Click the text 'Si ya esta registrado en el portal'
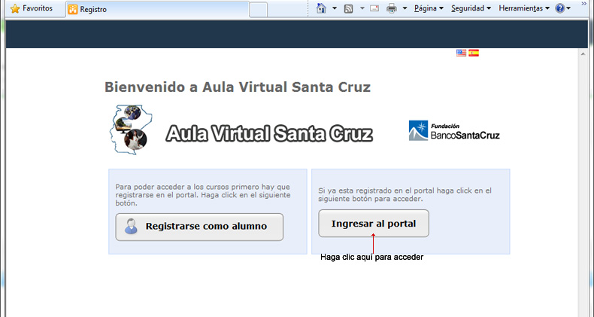Viewport: 594px width, 317px height. coord(376,191)
